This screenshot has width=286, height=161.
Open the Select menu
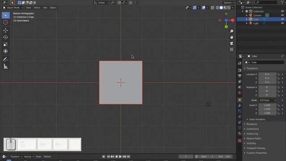[x=37, y=8]
